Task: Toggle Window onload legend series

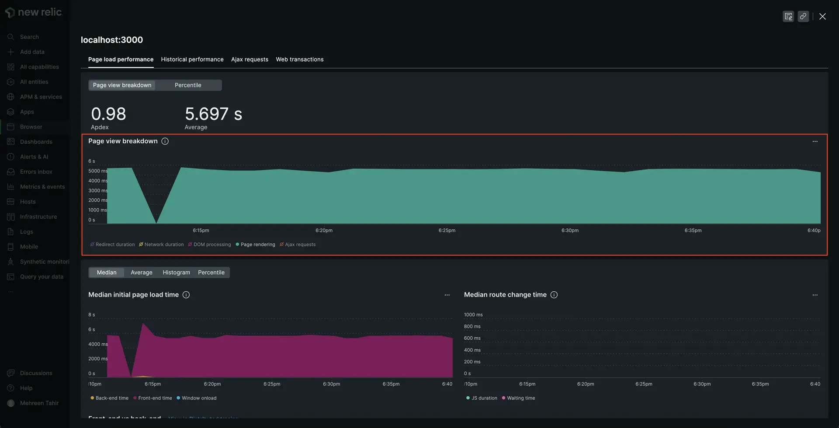Action: coord(196,398)
